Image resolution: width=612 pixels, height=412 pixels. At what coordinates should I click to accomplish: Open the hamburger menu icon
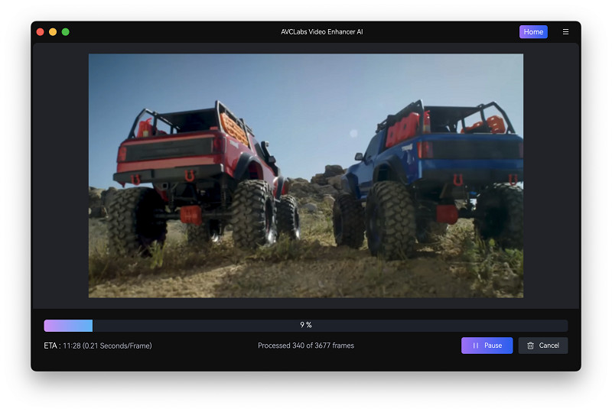click(x=565, y=32)
